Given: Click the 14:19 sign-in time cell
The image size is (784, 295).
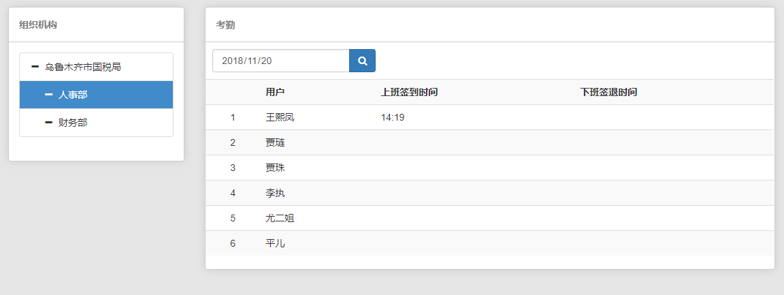Looking at the screenshot, I should 393,117.
